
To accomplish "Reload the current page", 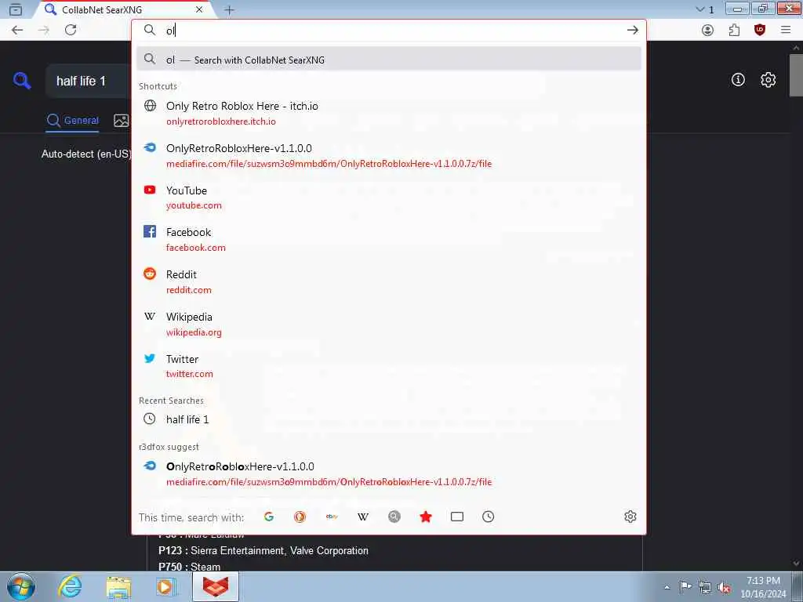I will (71, 30).
